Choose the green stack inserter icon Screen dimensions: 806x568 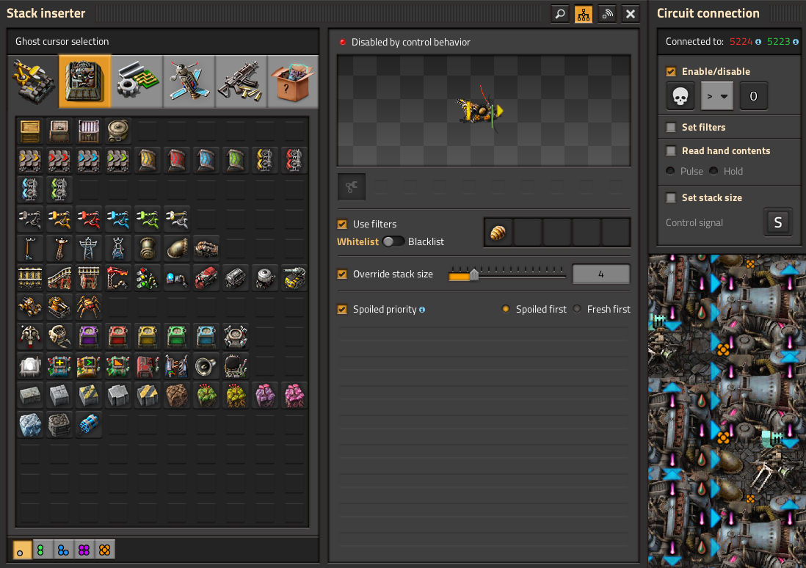point(147,219)
